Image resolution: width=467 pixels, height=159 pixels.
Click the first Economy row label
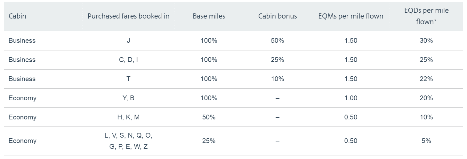pos(22,98)
